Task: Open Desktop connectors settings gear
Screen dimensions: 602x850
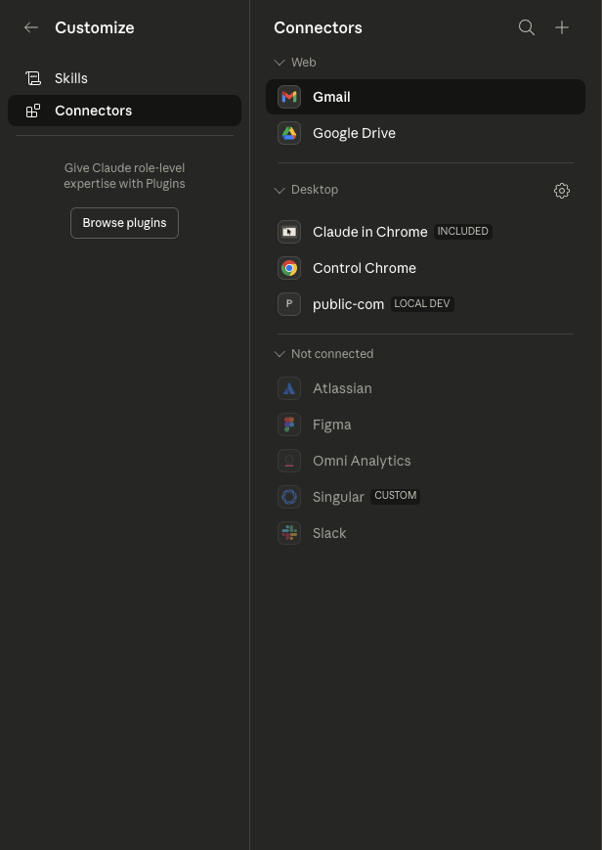Action: point(562,191)
